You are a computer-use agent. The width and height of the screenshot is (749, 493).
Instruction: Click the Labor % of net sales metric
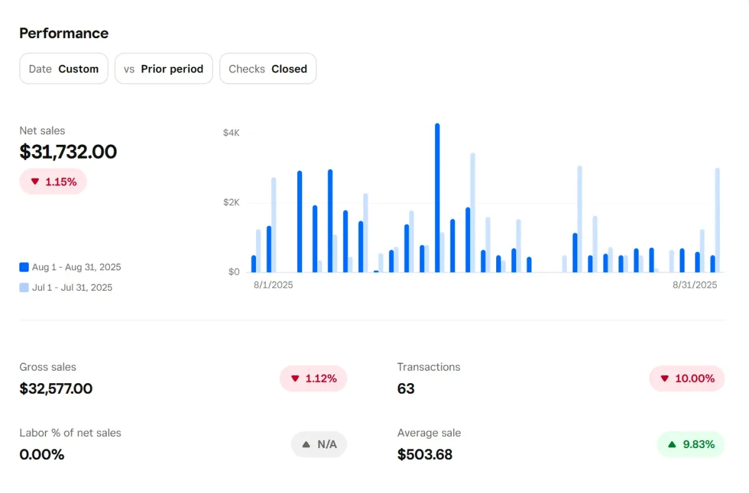coord(70,433)
